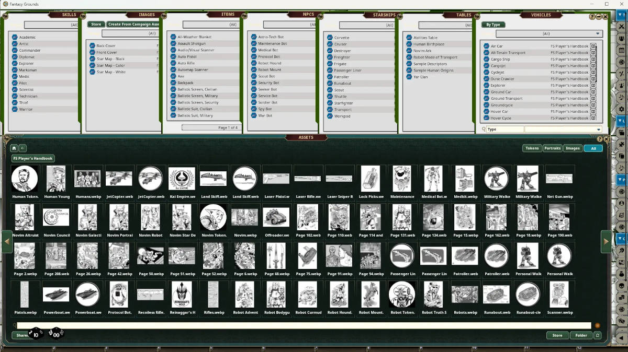Image resolution: width=628 pixels, height=352 pixels.
Task: Pick the d100 percentile die icon
Action: pyautogui.click(x=56, y=334)
